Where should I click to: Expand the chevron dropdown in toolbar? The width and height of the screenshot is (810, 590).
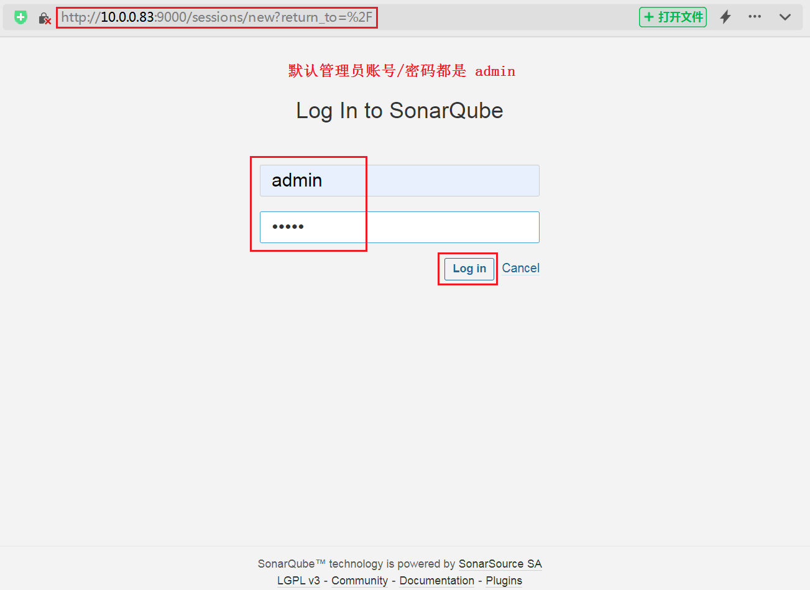click(785, 17)
